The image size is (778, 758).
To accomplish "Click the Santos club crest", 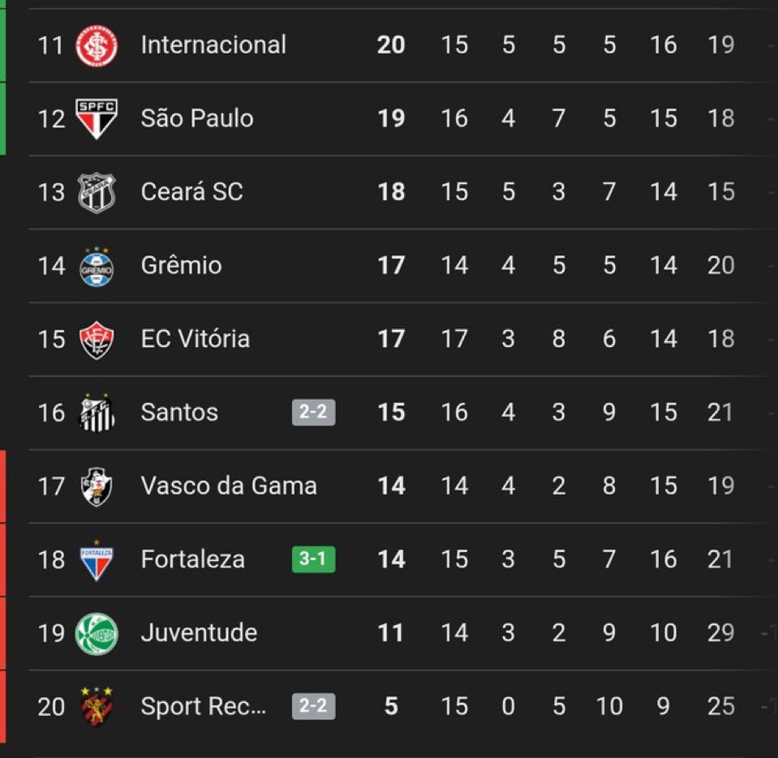I will coord(97,413).
